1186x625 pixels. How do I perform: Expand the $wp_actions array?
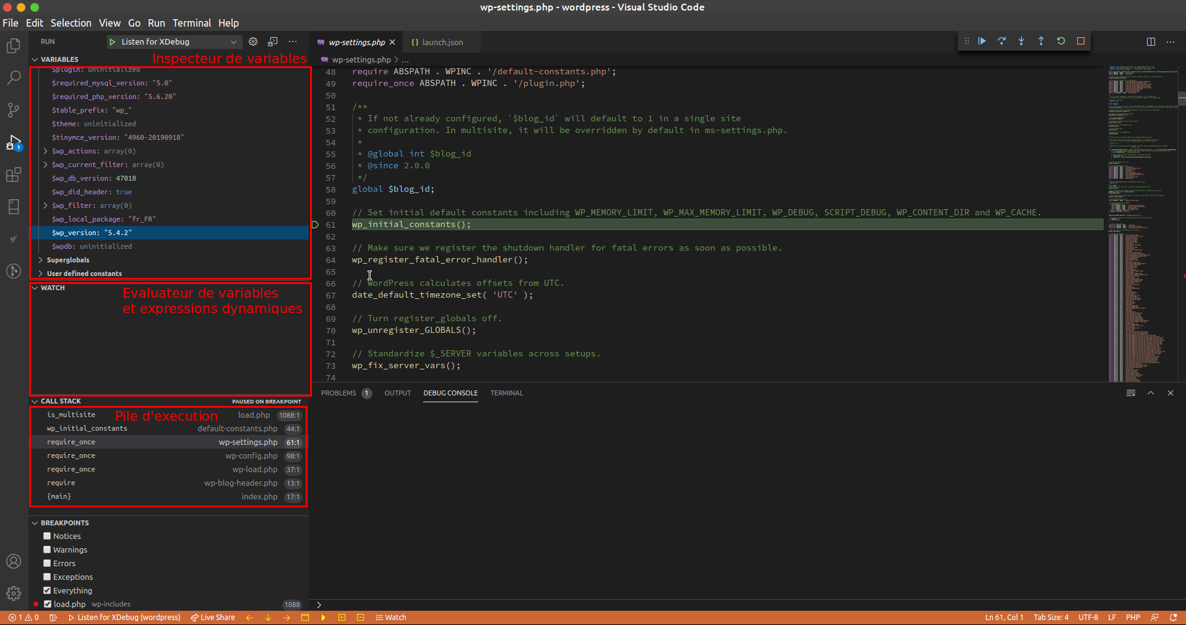point(45,151)
